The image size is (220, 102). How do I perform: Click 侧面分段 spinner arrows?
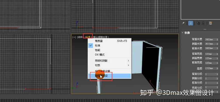click(x=217, y=78)
